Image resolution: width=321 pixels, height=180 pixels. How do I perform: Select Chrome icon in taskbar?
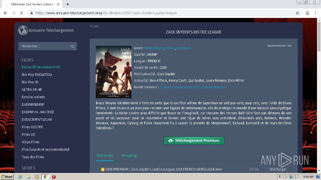(x=45, y=177)
